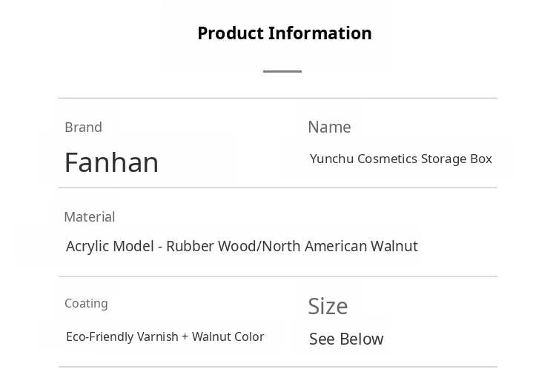Click the separator line above Brand
556x375 pixels.
[x=278, y=98]
